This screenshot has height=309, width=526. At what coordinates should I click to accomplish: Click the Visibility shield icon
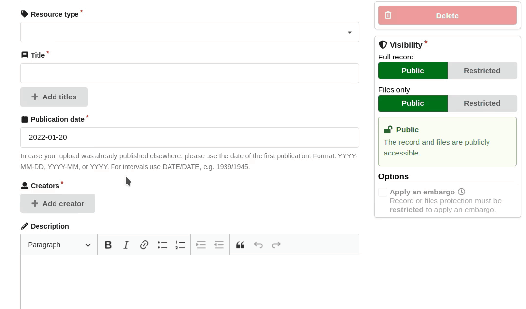[x=383, y=45]
